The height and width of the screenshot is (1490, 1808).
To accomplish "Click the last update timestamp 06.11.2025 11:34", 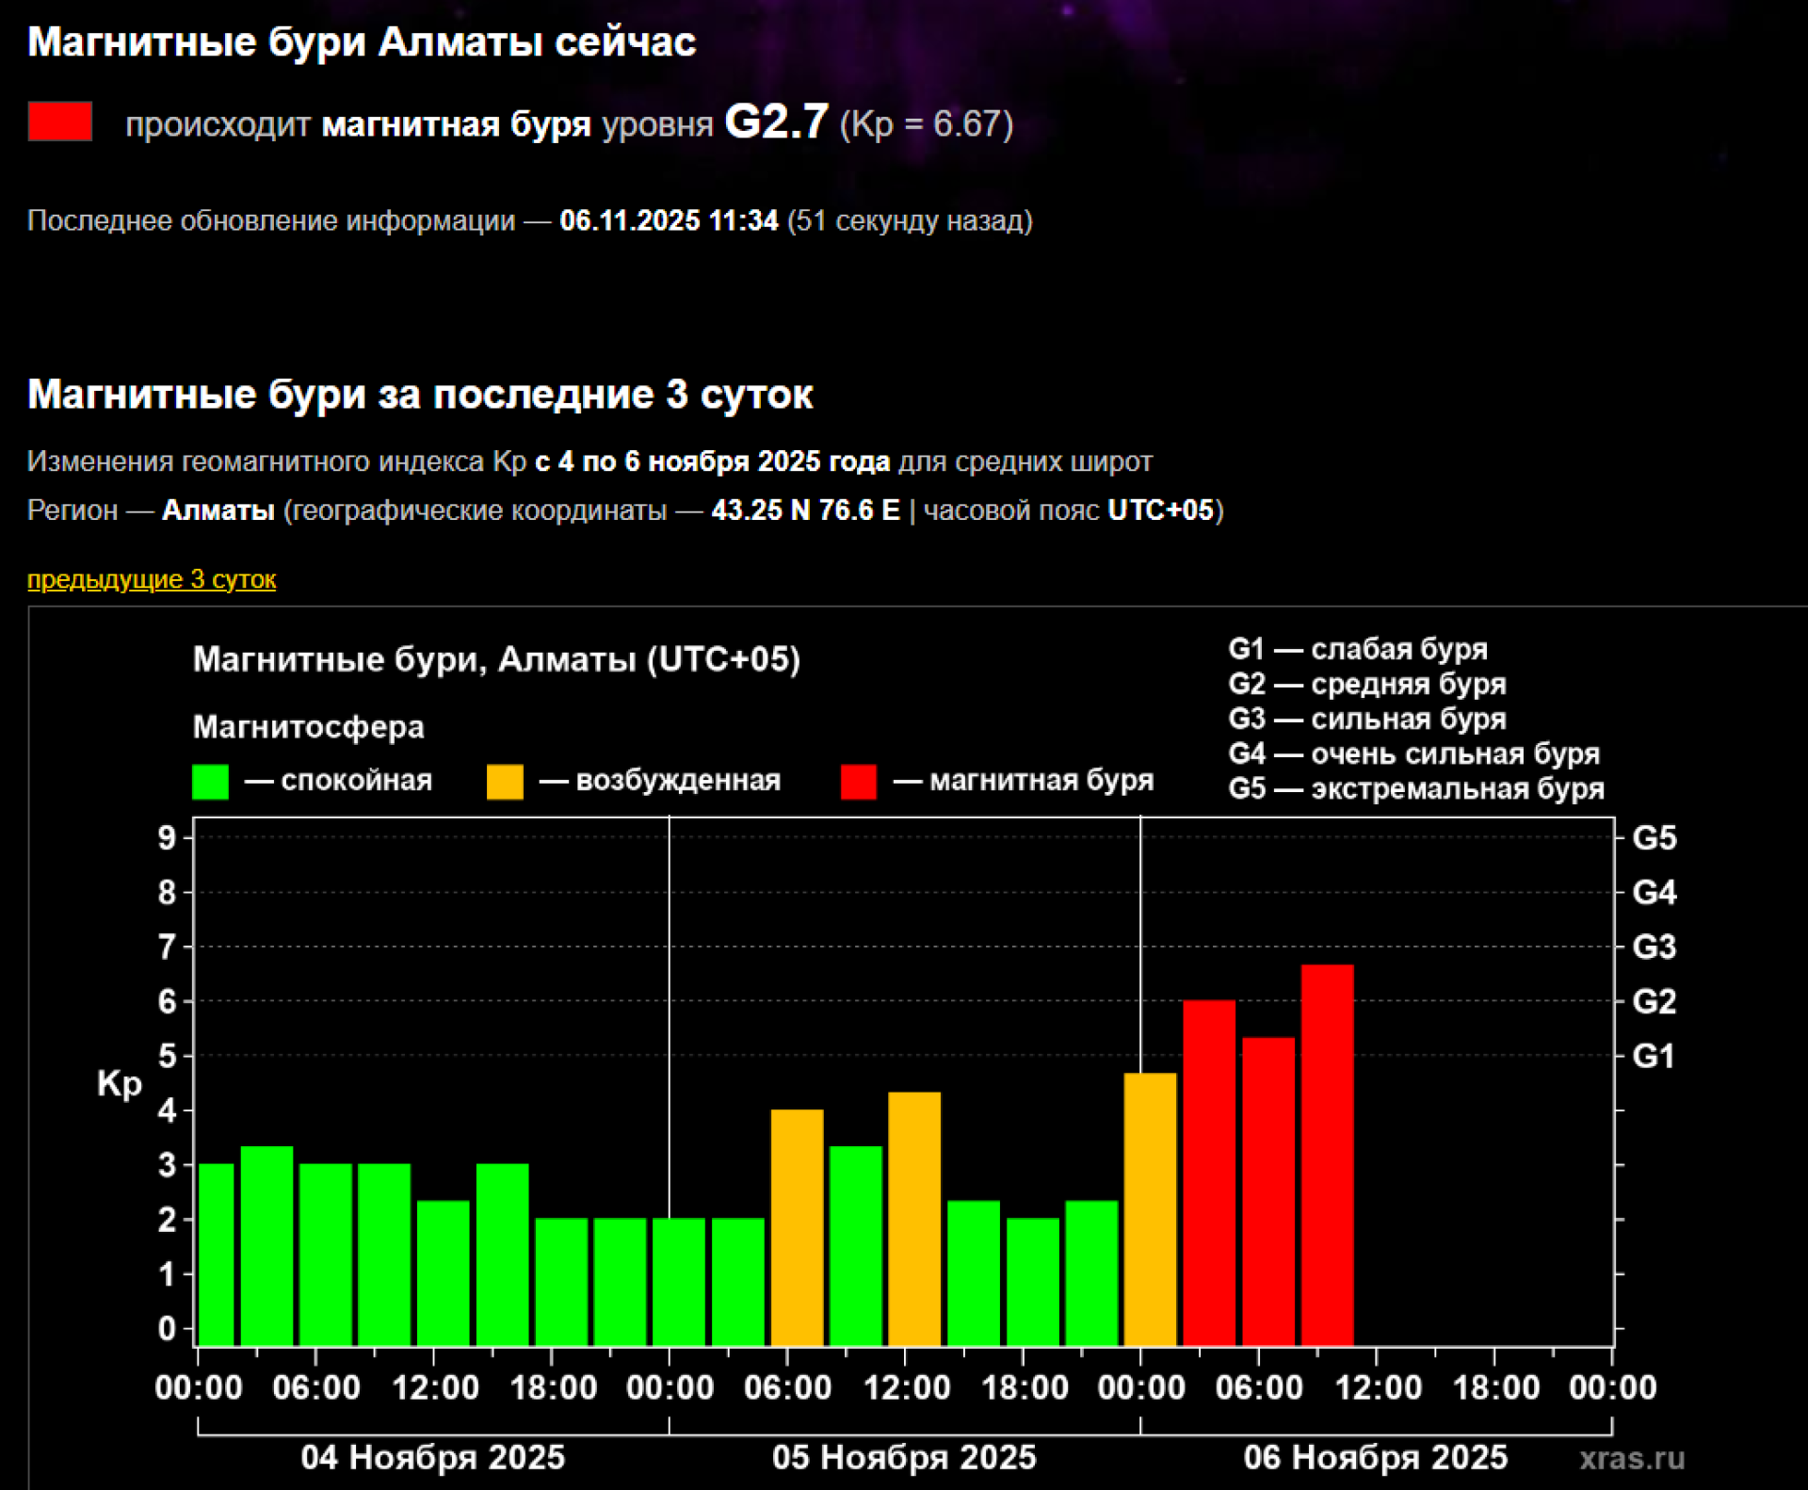I will (x=669, y=220).
